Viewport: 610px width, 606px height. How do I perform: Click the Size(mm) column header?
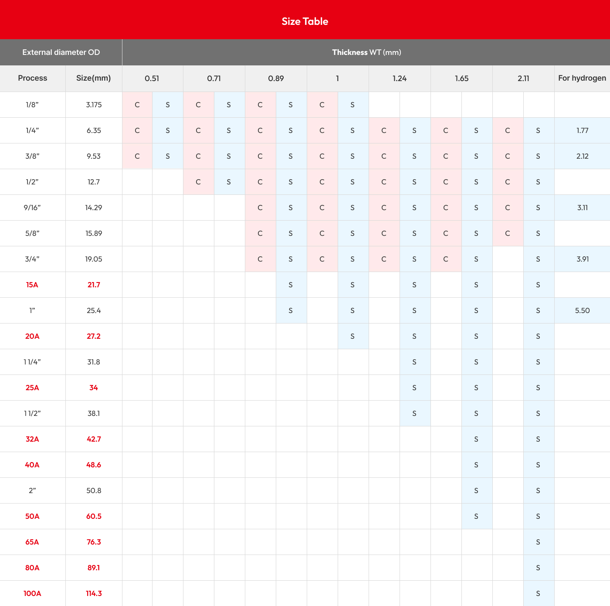tap(94, 78)
